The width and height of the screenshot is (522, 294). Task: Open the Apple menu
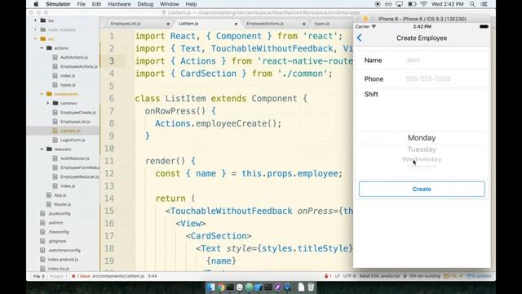pos(36,4)
